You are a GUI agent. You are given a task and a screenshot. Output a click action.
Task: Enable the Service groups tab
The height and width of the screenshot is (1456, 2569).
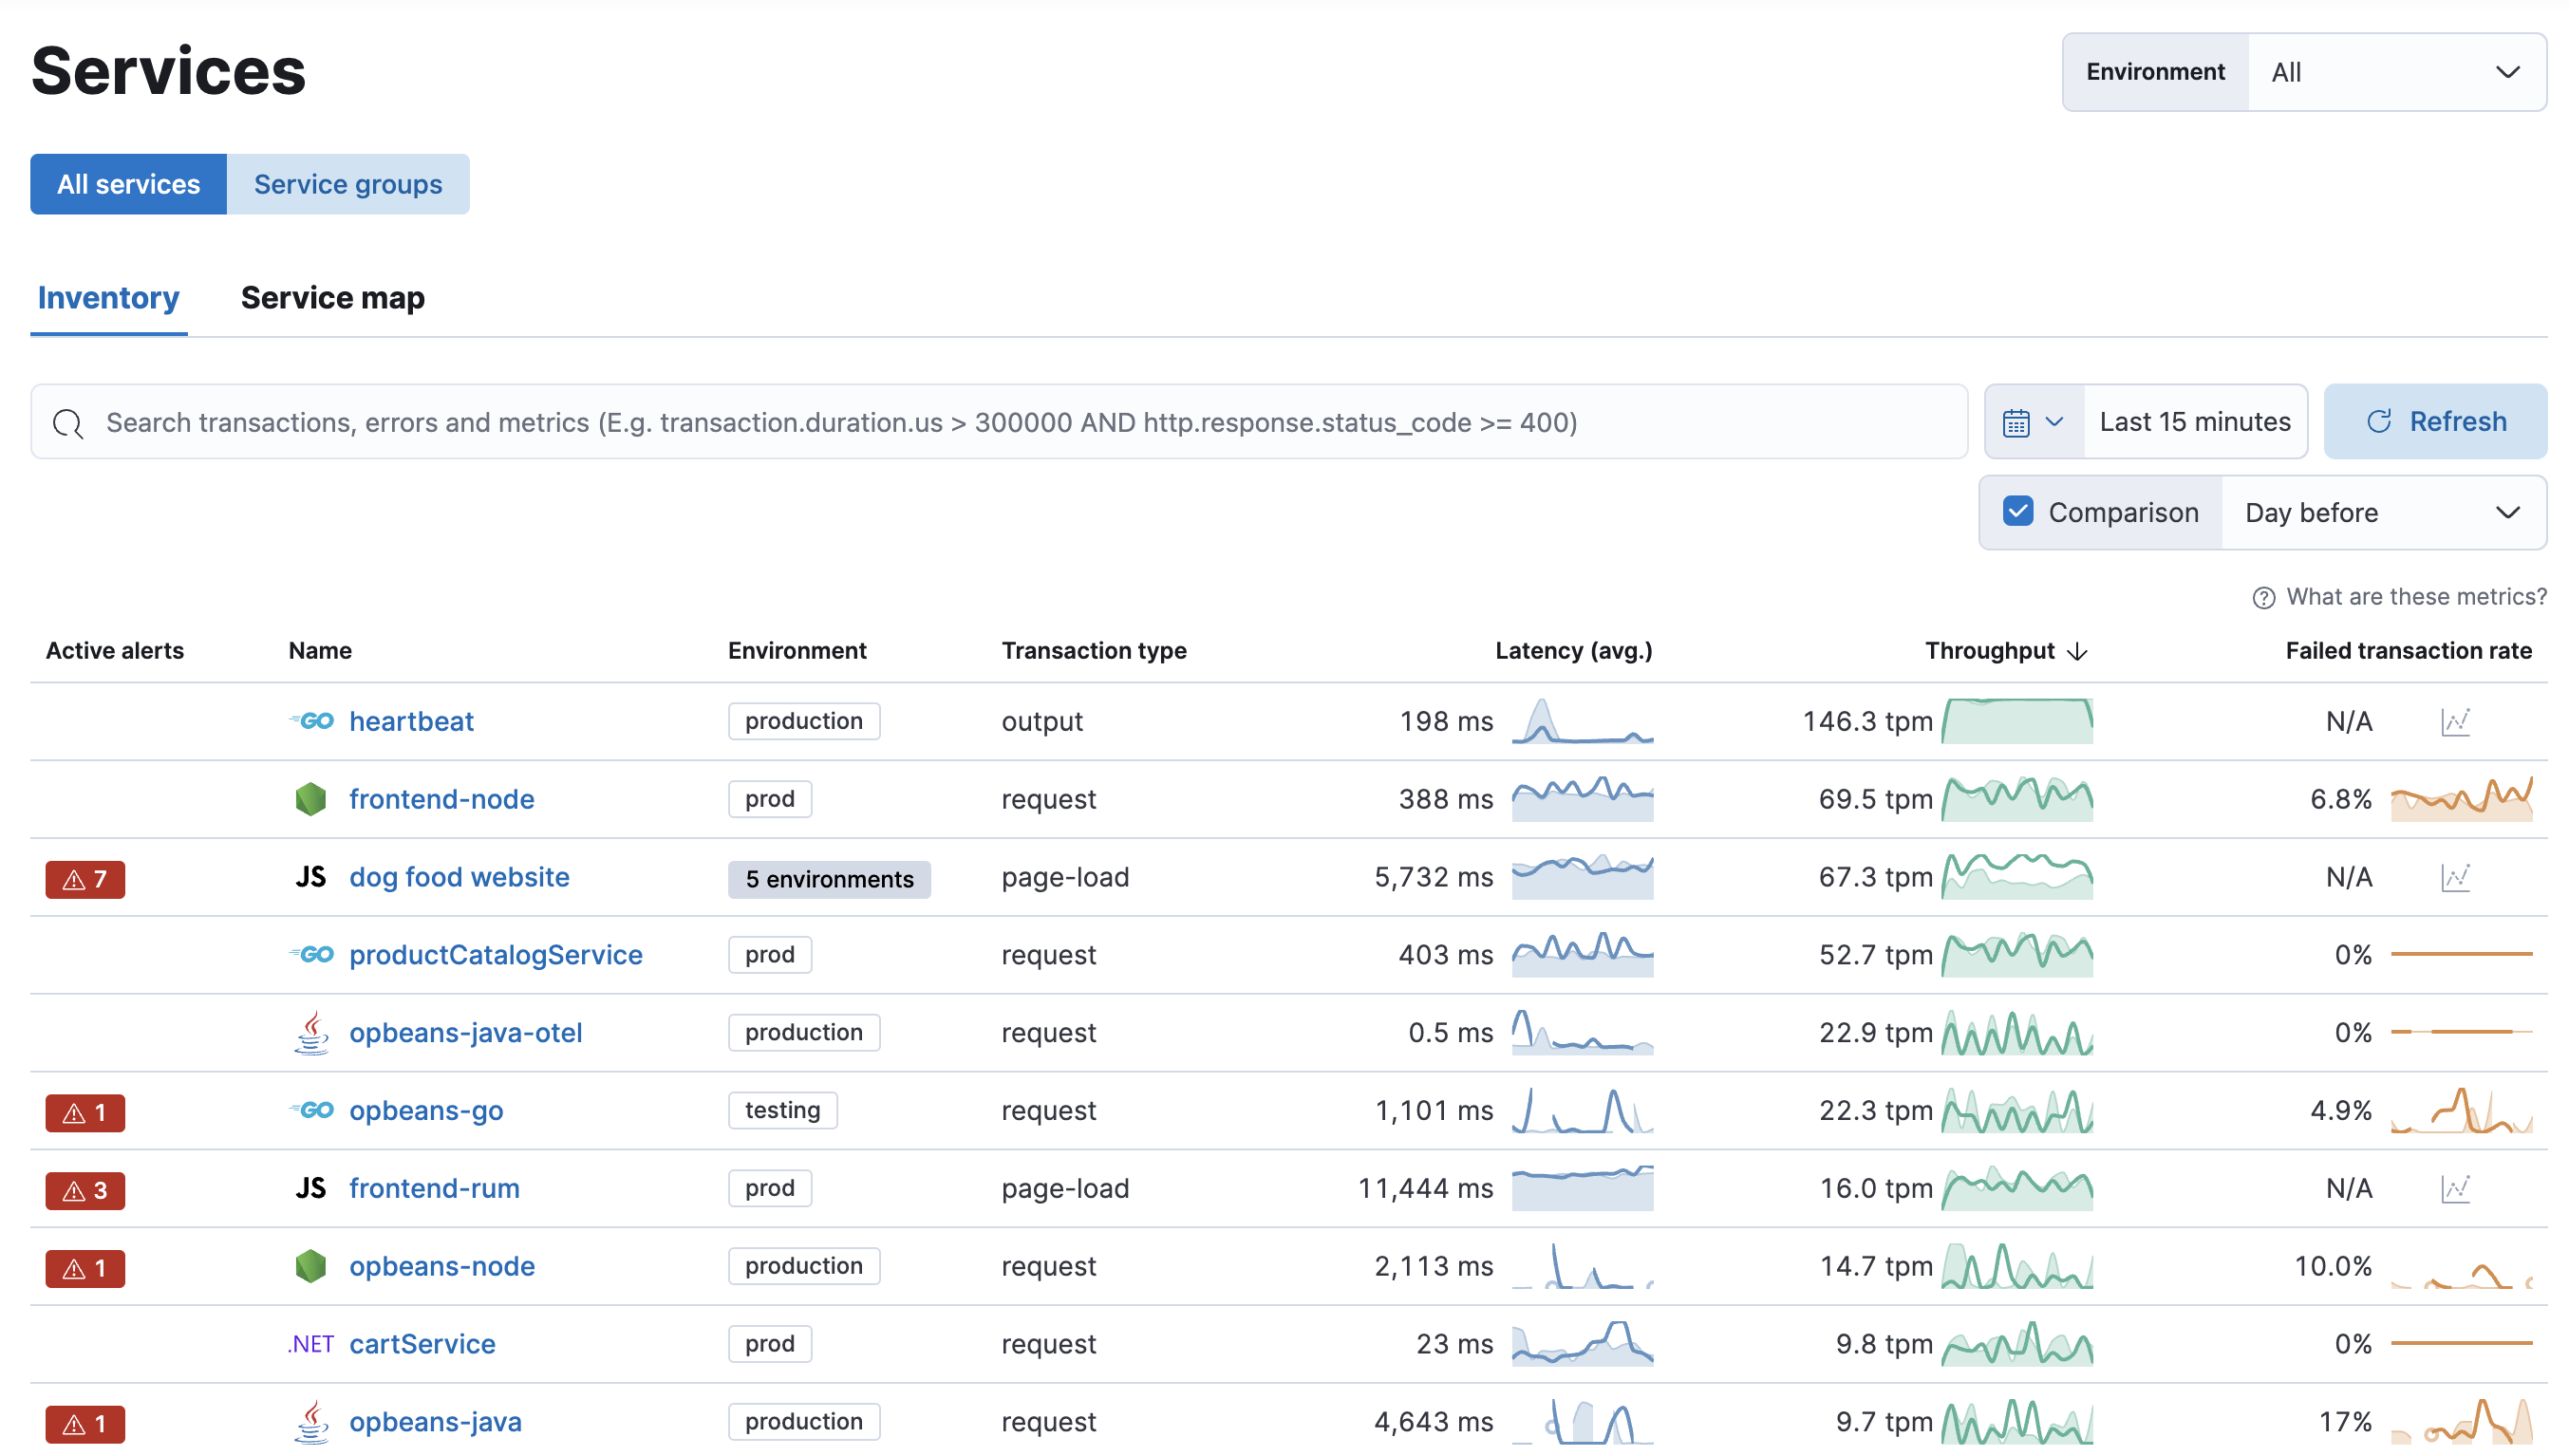[347, 183]
